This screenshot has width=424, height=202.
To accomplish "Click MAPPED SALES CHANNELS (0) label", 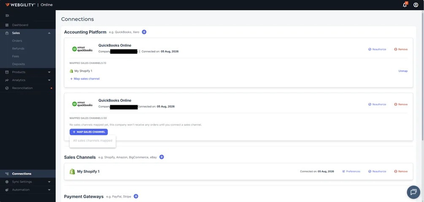I will 88,118.
